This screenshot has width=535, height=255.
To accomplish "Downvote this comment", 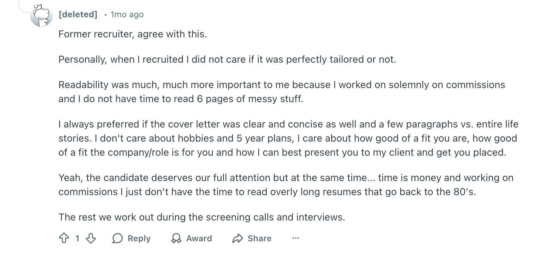I will 90,238.
